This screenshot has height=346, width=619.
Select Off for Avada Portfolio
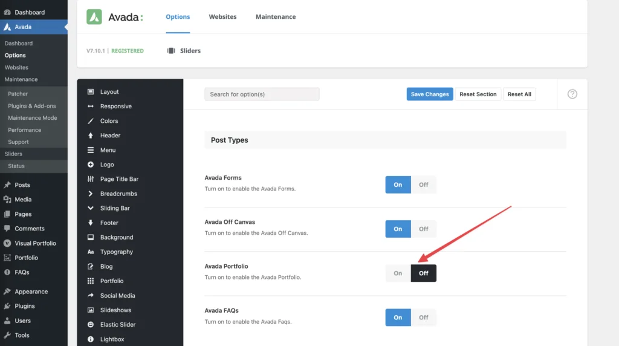(x=424, y=273)
